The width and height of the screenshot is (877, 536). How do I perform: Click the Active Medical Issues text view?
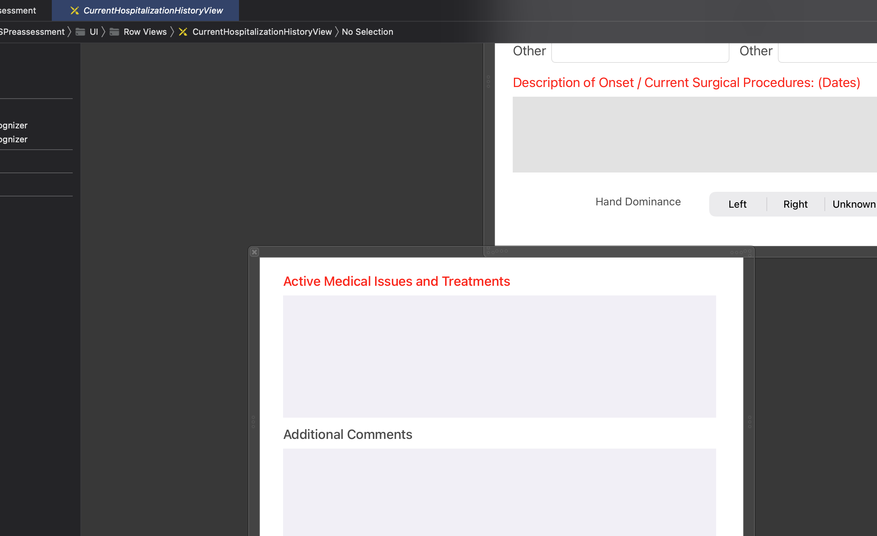[499, 356]
